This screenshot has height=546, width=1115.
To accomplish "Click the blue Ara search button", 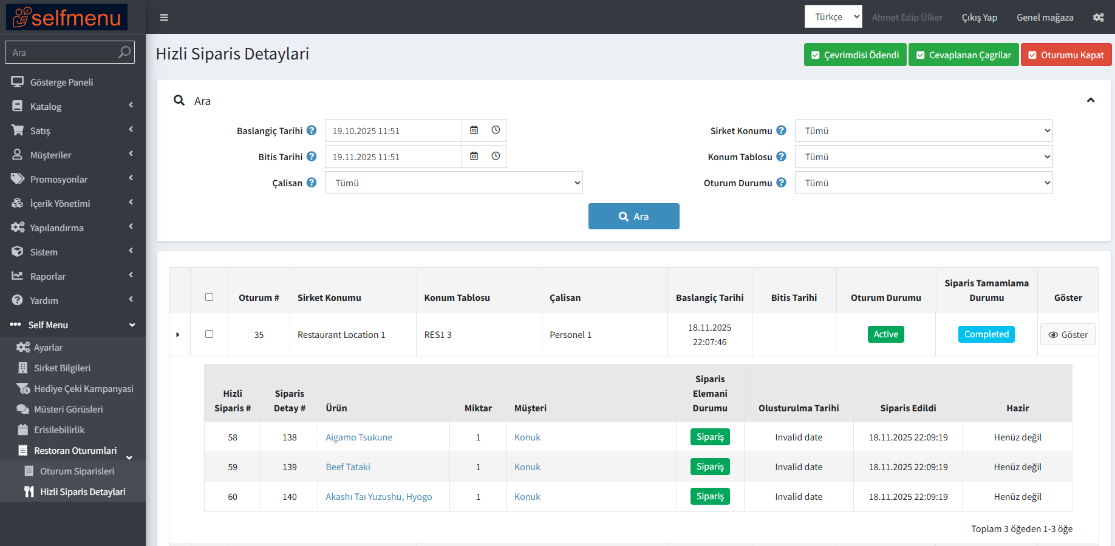I will point(633,217).
